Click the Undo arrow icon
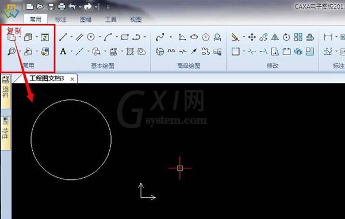Viewport: 345px width, 219px height. coord(72,6)
